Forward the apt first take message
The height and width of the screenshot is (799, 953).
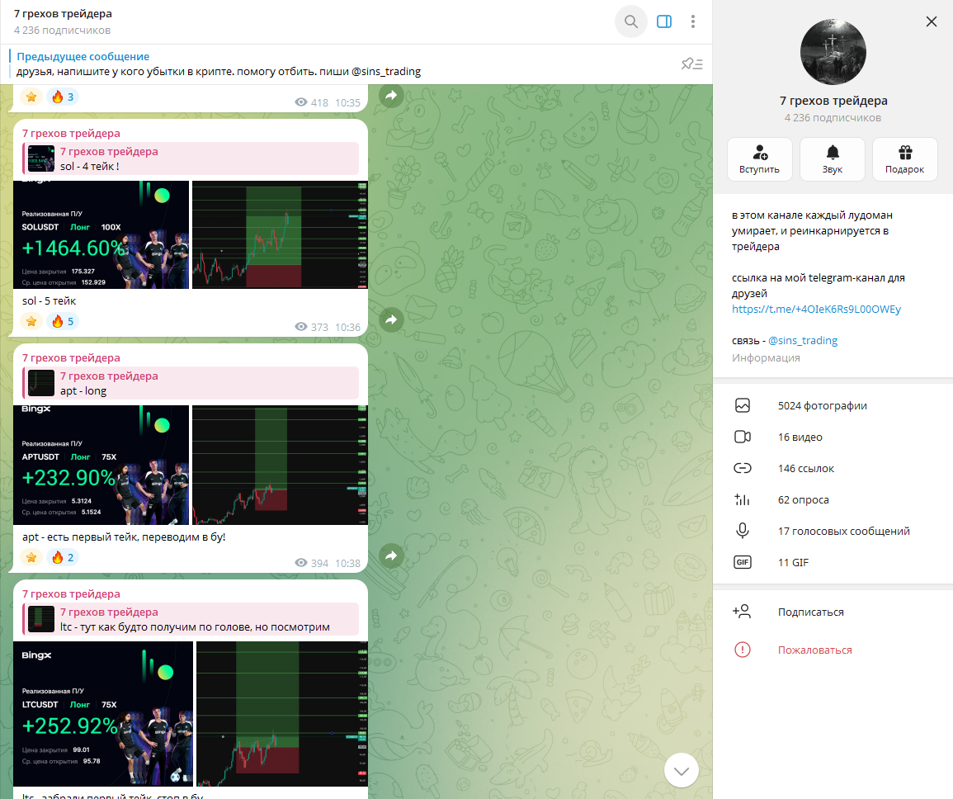(391, 556)
